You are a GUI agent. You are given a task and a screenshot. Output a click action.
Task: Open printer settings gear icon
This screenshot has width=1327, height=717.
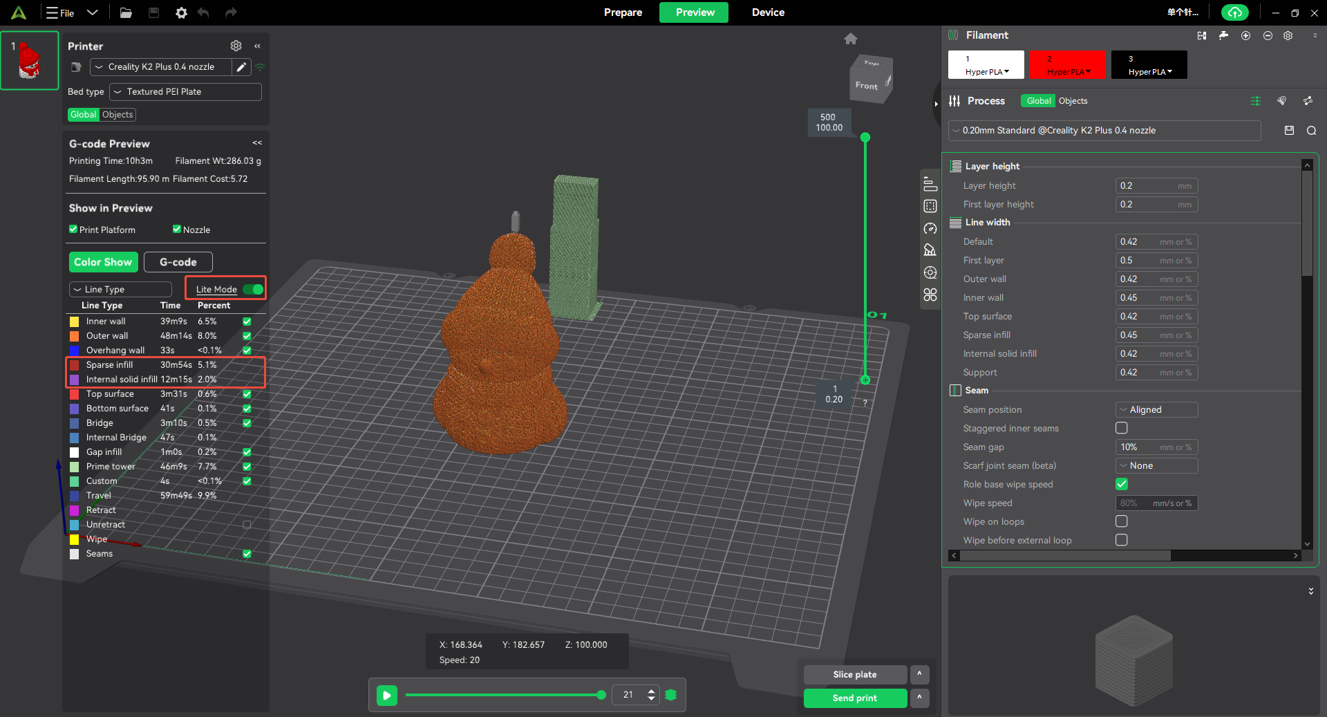(236, 46)
